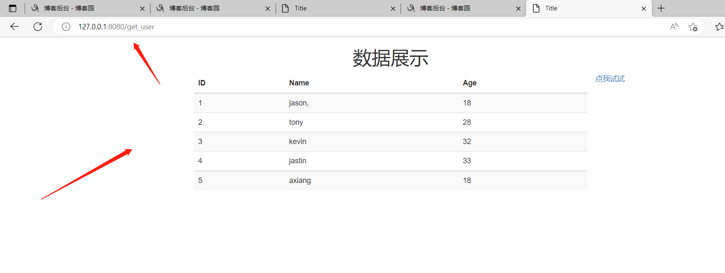Click the Age column header

[x=469, y=83]
